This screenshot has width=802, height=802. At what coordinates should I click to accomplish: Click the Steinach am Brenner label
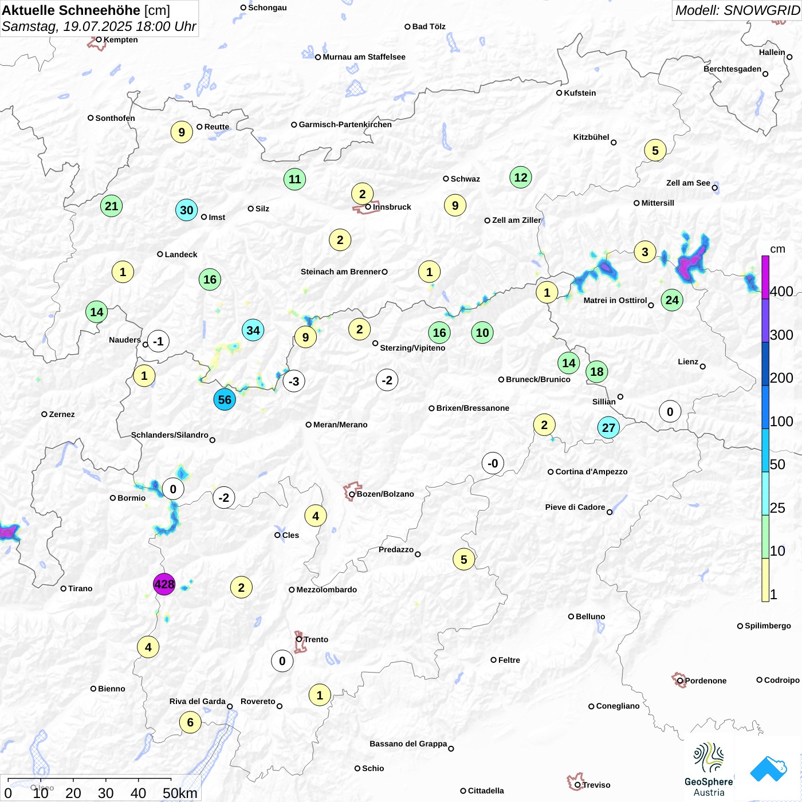(x=340, y=272)
